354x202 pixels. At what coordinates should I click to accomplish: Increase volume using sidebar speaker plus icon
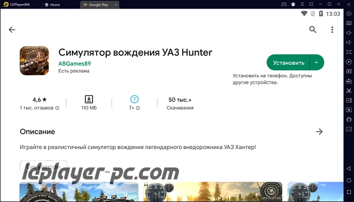click(x=349, y=33)
